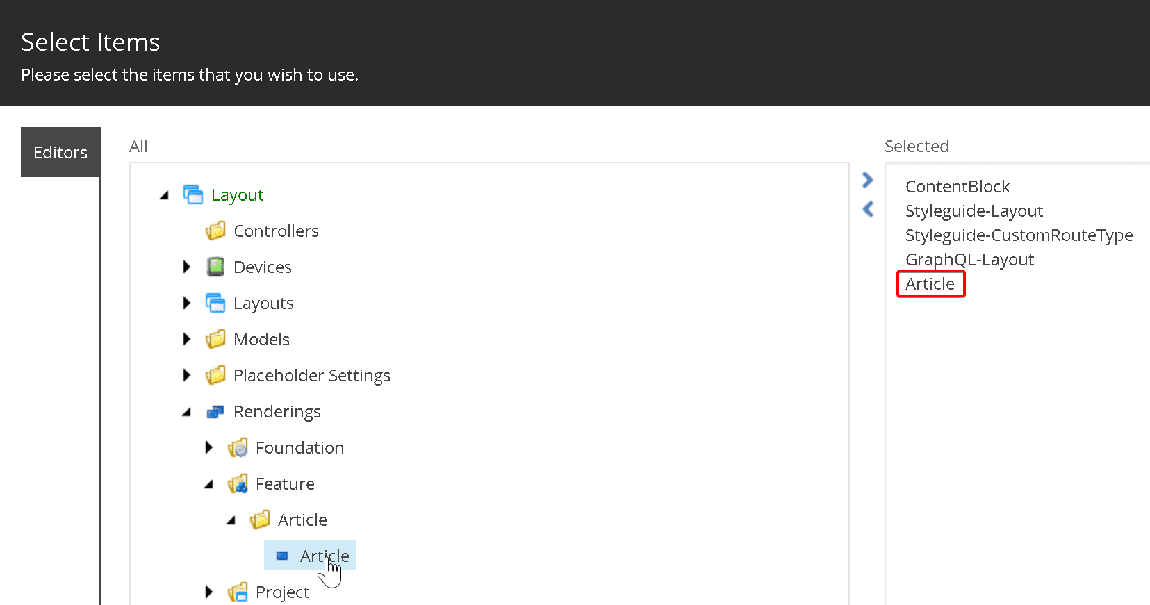Image resolution: width=1150 pixels, height=605 pixels.
Task: Select highlighted Article rendering in tree
Action: [x=324, y=556]
